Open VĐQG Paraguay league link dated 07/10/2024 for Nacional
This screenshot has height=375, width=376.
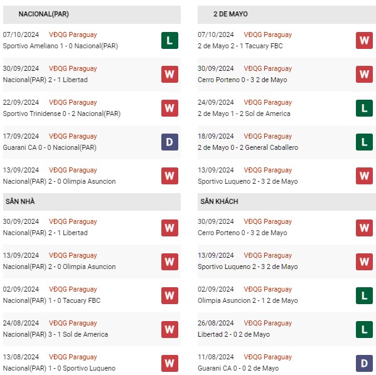tap(73, 34)
